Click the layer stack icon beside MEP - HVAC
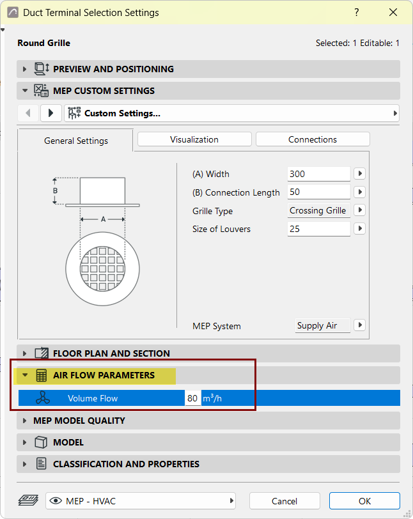The image size is (413, 519). tap(28, 500)
